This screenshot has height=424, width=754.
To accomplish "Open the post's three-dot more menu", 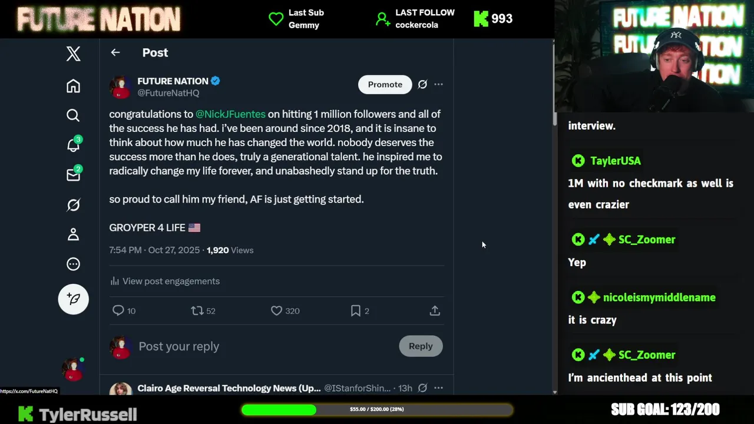I will 438,84.
